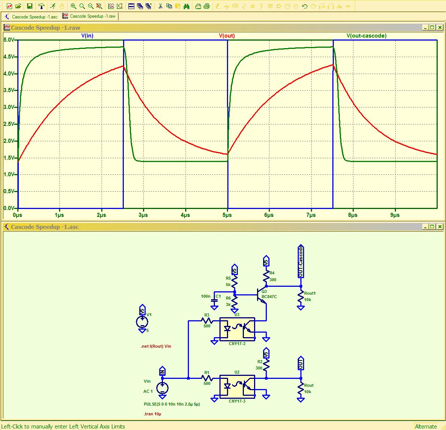Image resolution: width=446 pixels, height=430 pixels.
Task: Click the Vin voltage source symbol
Action: coord(162,388)
